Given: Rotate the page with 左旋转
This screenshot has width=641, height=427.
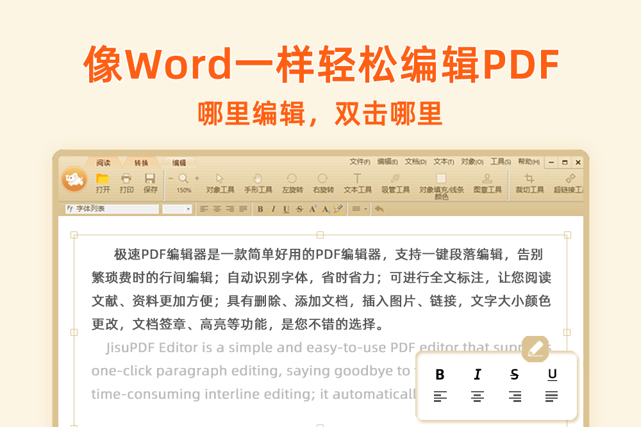Looking at the screenshot, I should [292, 180].
